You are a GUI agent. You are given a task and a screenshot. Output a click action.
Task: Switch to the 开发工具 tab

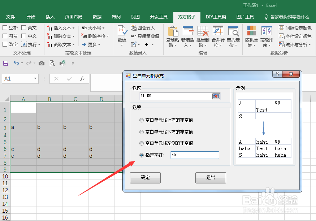click(159, 17)
